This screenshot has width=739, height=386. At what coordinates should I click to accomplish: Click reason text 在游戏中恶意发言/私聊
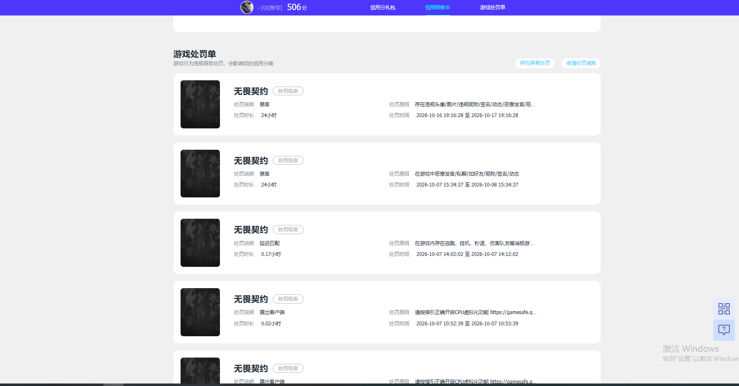(467, 174)
